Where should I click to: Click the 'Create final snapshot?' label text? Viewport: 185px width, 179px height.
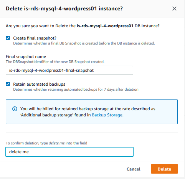point(35,38)
